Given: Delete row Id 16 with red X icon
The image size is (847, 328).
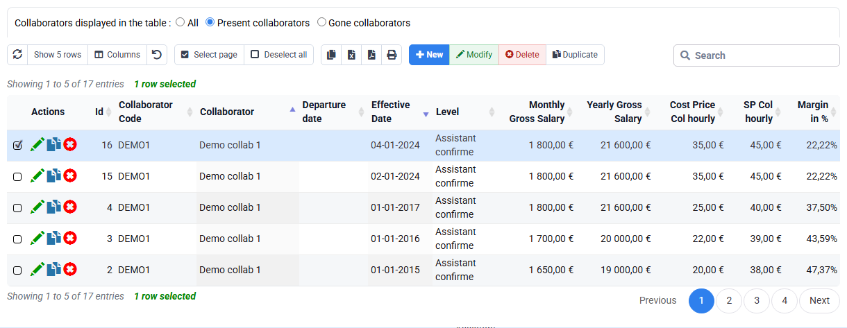Looking at the screenshot, I should click(x=70, y=145).
